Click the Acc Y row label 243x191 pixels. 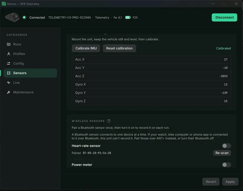(x=80, y=68)
